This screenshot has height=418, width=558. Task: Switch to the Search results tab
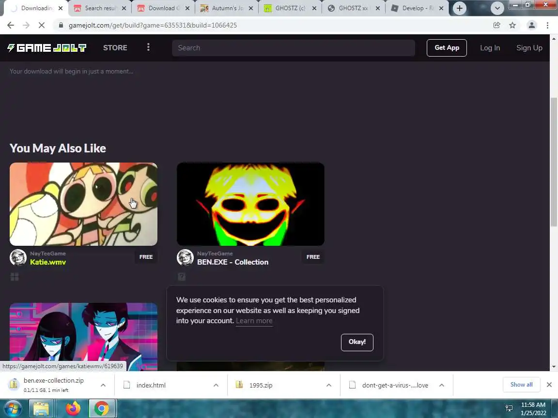click(x=100, y=8)
